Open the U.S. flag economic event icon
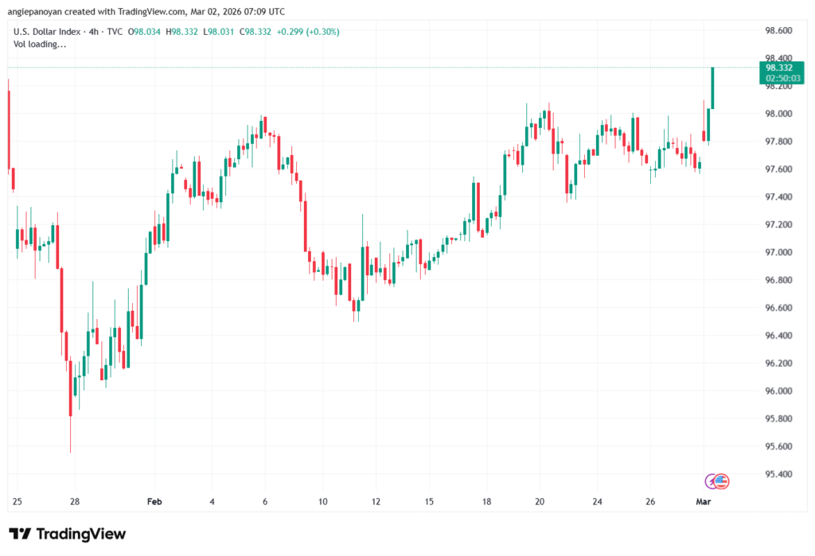Image resolution: width=815 pixels, height=556 pixels. 721,481
